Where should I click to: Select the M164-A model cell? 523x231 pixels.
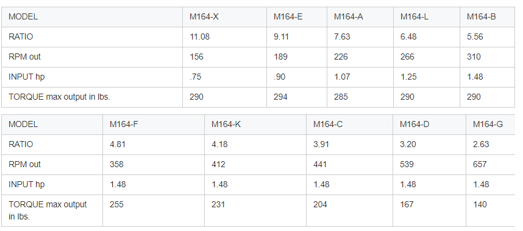[360, 17]
